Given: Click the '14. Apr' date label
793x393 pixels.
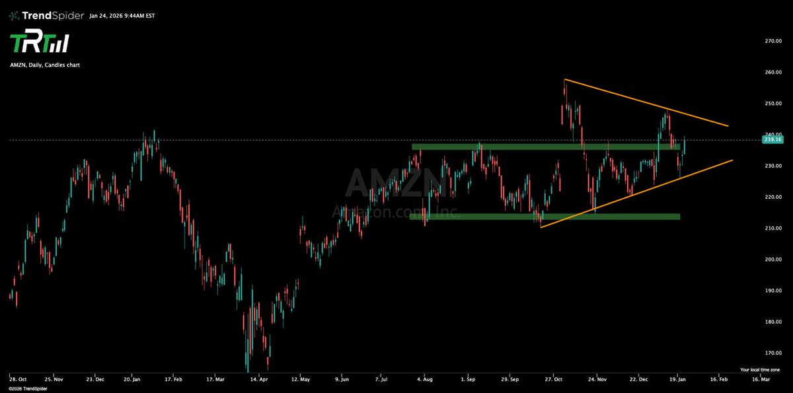Looking at the screenshot, I should point(258,380).
